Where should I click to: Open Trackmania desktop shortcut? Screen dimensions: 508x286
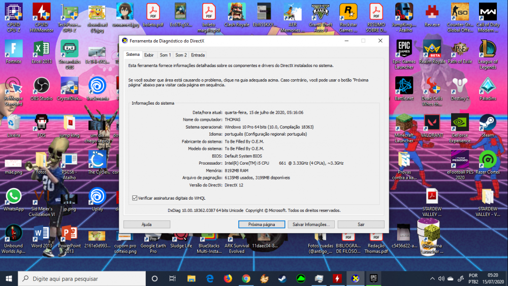point(97,89)
